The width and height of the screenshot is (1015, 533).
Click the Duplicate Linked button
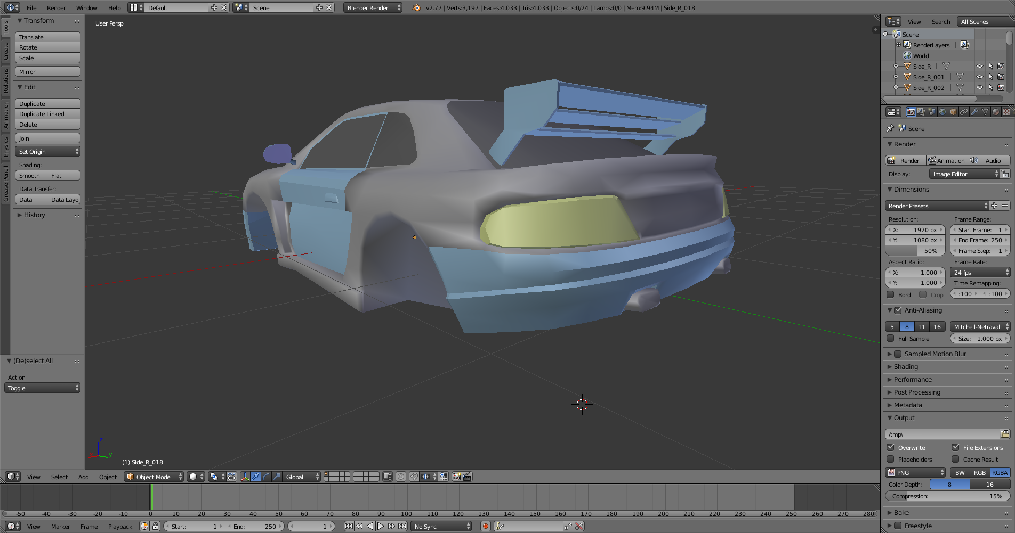pyautogui.click(x=47, y=114)
